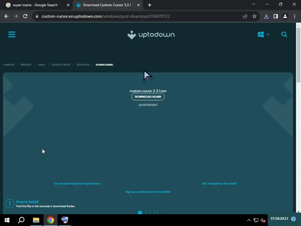Go to FUNNY breadcrumb
Image resolution: width=301 pixels, height=226 pixels.
pyautogui.click(x=41, y=65)
